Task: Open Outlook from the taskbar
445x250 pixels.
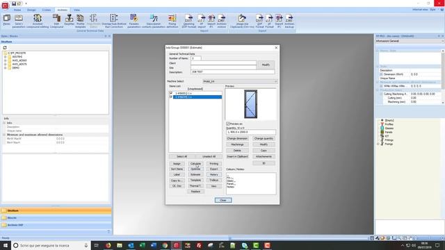Action: click(131, 245)
